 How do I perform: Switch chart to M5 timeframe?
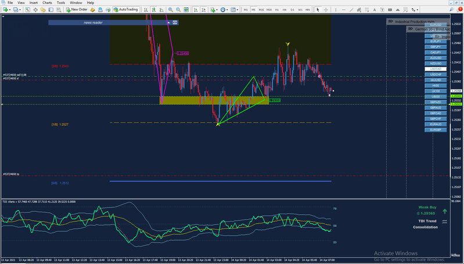(253, 10)
